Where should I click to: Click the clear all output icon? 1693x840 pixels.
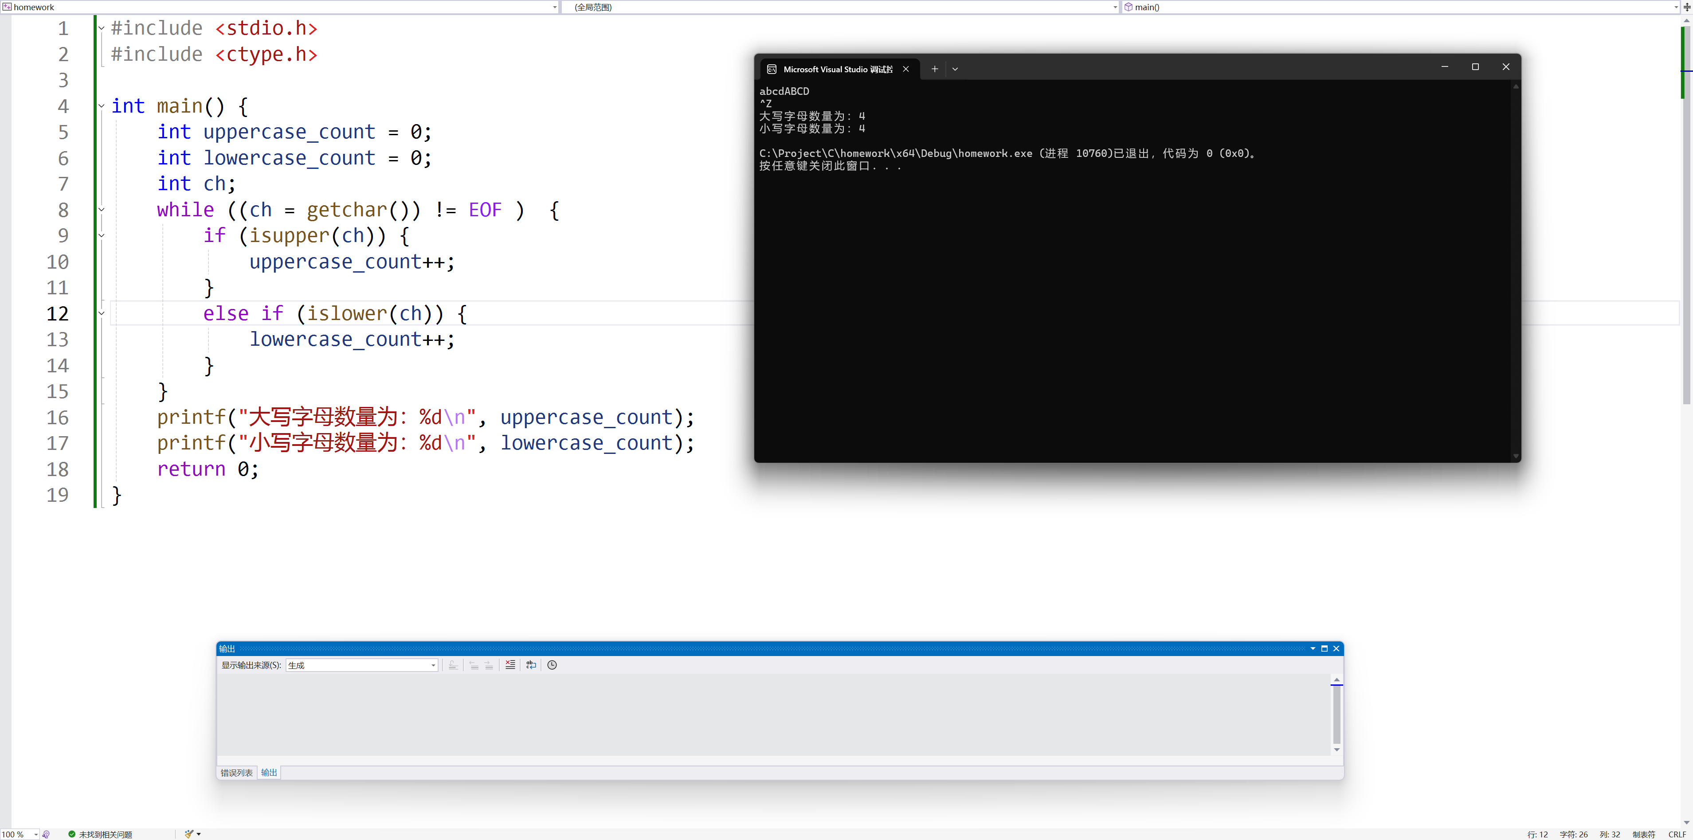[510, 664]
